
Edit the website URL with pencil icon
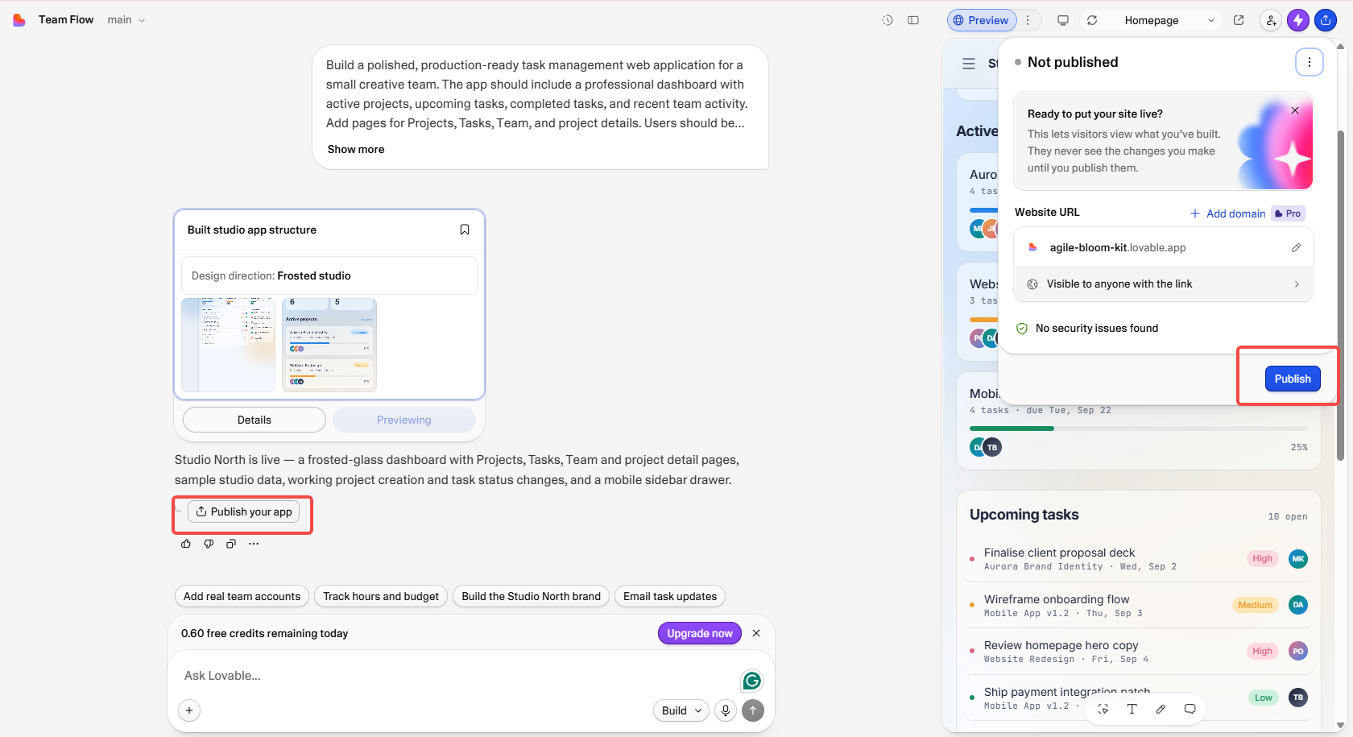pyautogui.click(x=1296, y=247)
